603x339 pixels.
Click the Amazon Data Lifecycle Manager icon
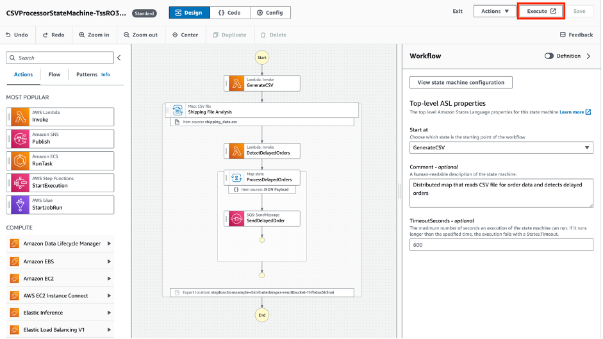pyautogui.click(x=15, y=244)
